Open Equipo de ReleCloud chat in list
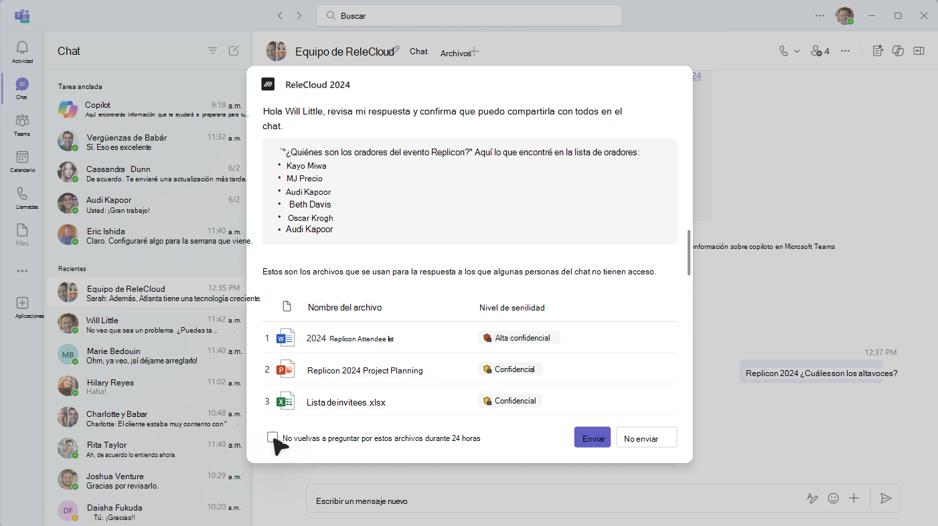Viewport: 938px width, 526px height. point(149,293)
